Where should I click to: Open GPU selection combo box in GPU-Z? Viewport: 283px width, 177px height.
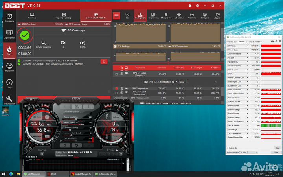click(x=242, y=153)
